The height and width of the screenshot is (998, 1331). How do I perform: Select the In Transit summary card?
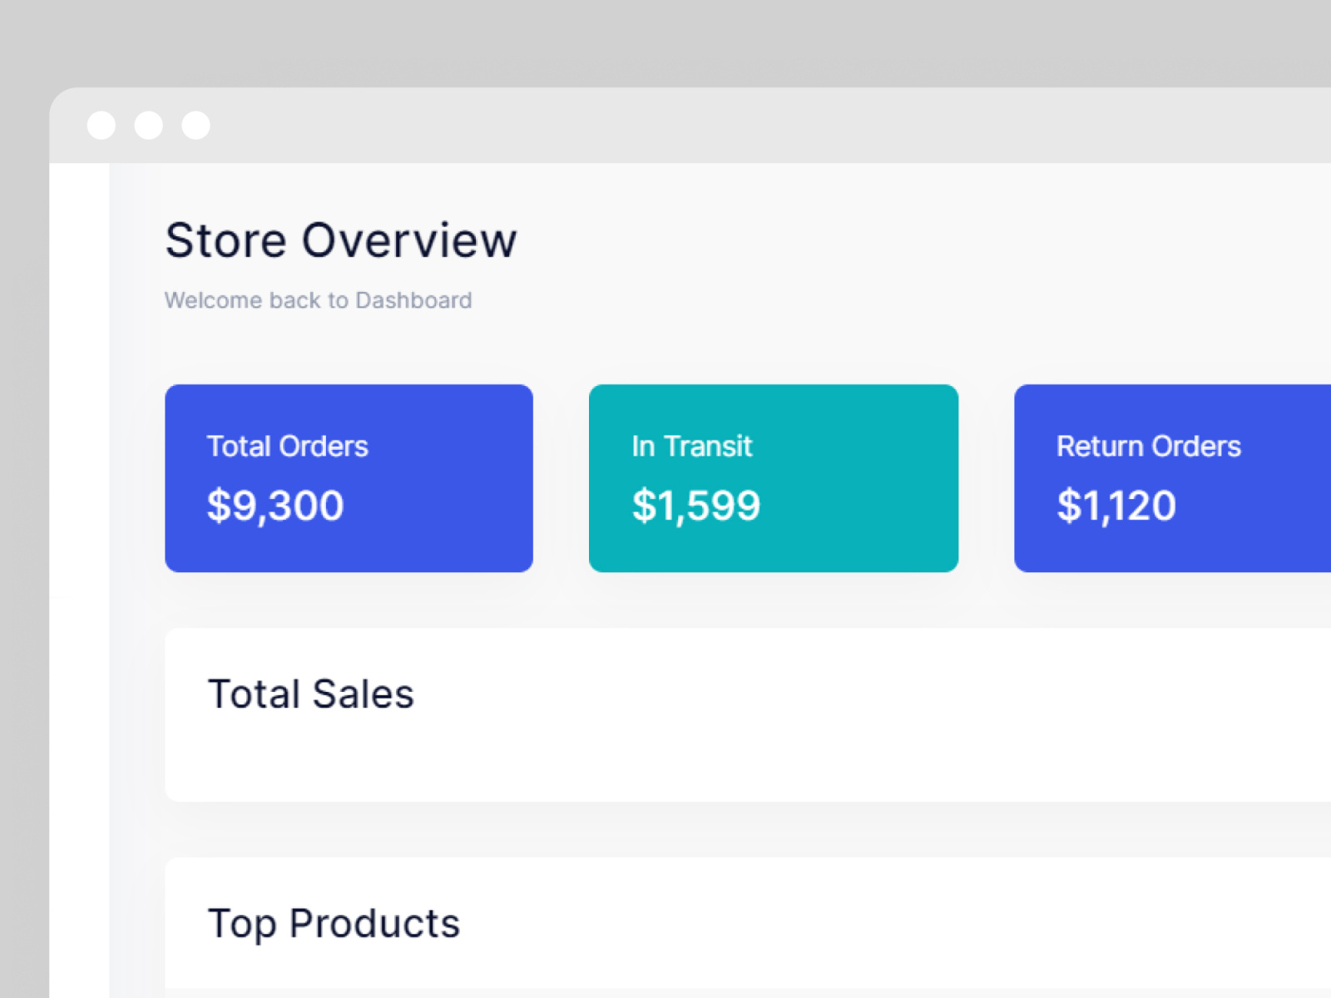coord(773,478)
